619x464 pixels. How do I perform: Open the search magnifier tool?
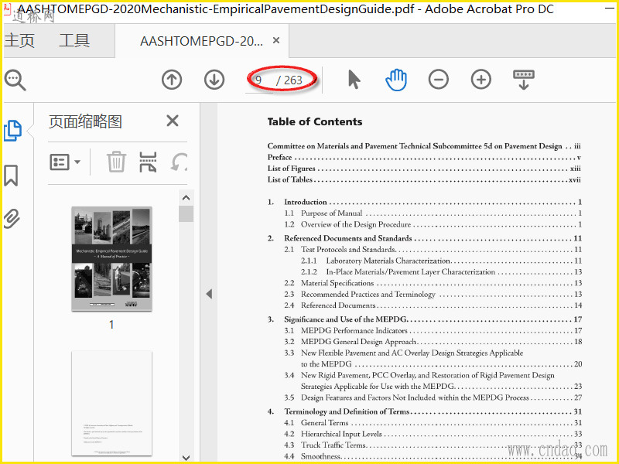(15, 80)
